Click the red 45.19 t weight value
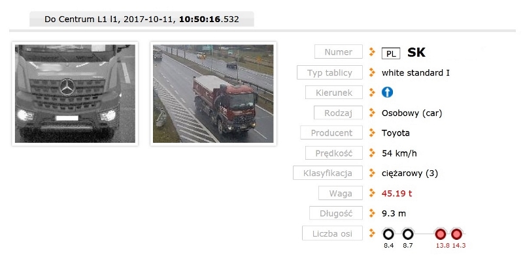 pos(397,193)
